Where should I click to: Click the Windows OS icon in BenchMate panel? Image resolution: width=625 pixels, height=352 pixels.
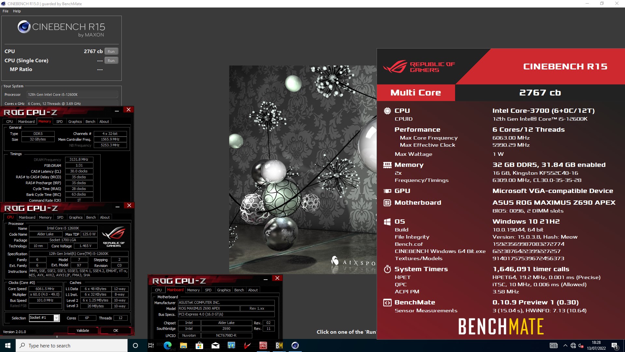coord(387,222)
